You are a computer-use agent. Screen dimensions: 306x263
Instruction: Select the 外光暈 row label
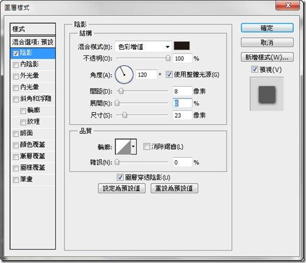[x=29, y=76]
